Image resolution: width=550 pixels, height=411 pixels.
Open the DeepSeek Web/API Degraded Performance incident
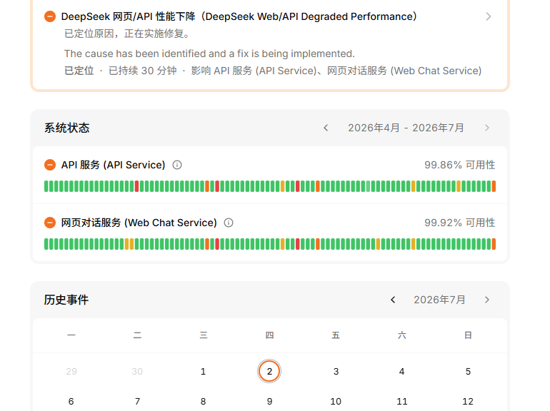point(239,16)
